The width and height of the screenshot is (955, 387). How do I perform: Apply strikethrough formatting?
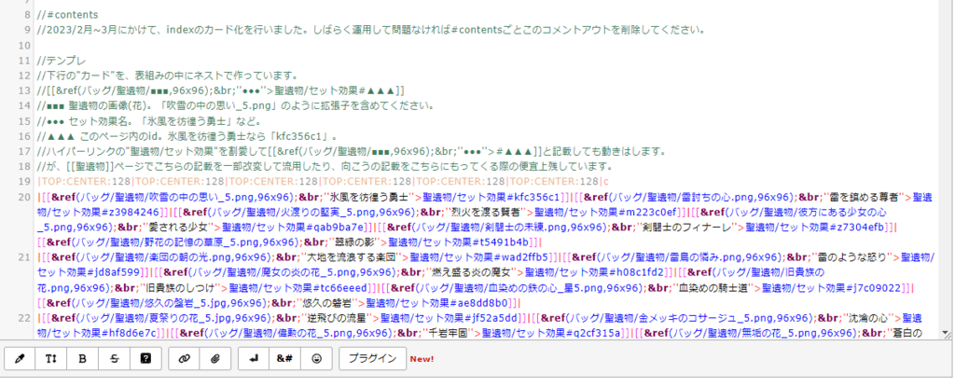[114, 359]
